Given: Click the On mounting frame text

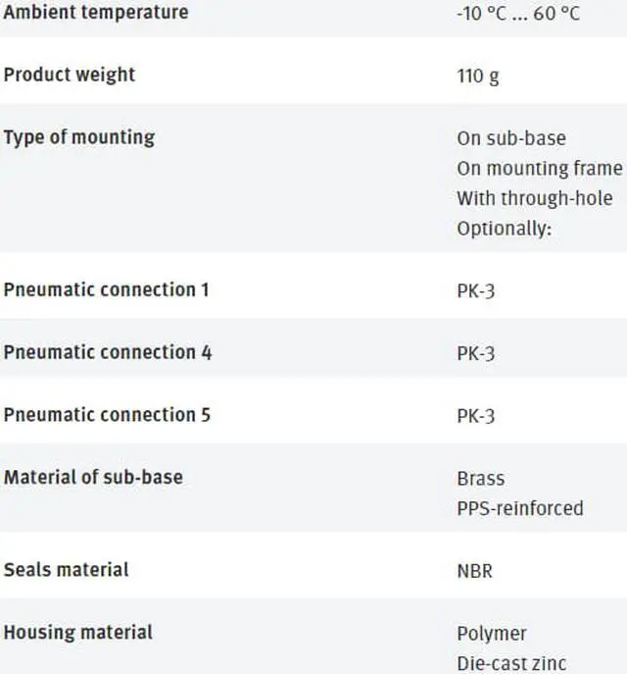Looking at the screenshot, I should tap(540, 169).
